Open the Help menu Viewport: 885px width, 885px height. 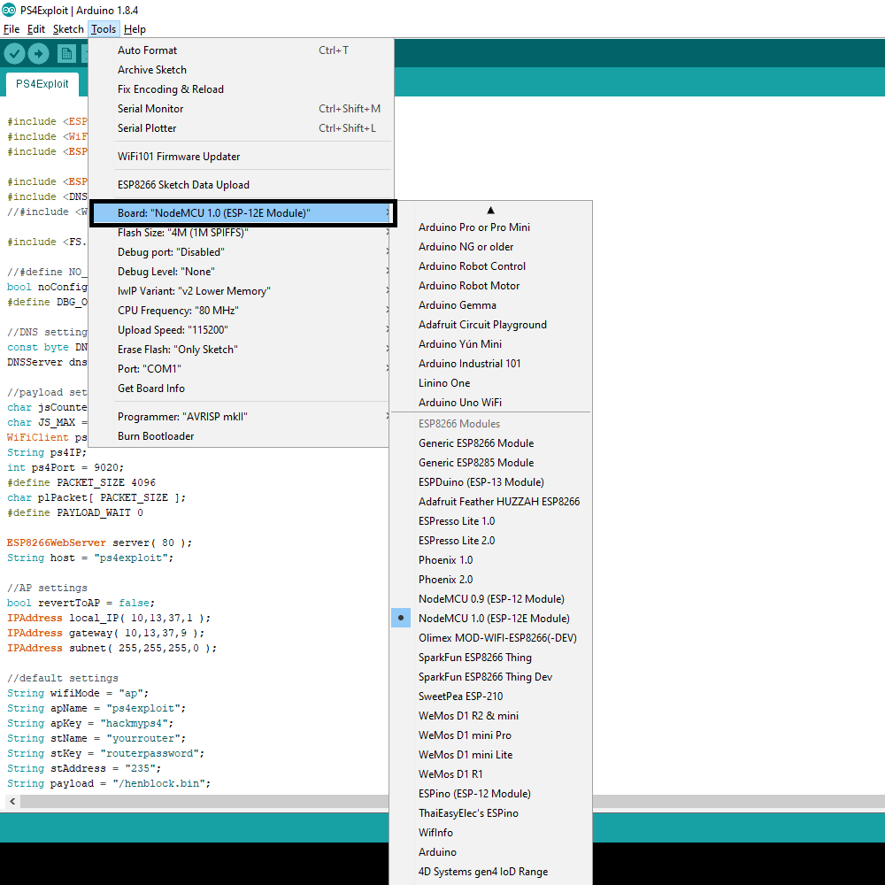pyautogui.click(x=135, y=29)
